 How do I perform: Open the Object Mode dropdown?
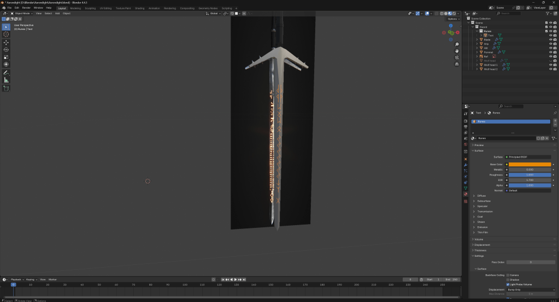tap(22, 13)
